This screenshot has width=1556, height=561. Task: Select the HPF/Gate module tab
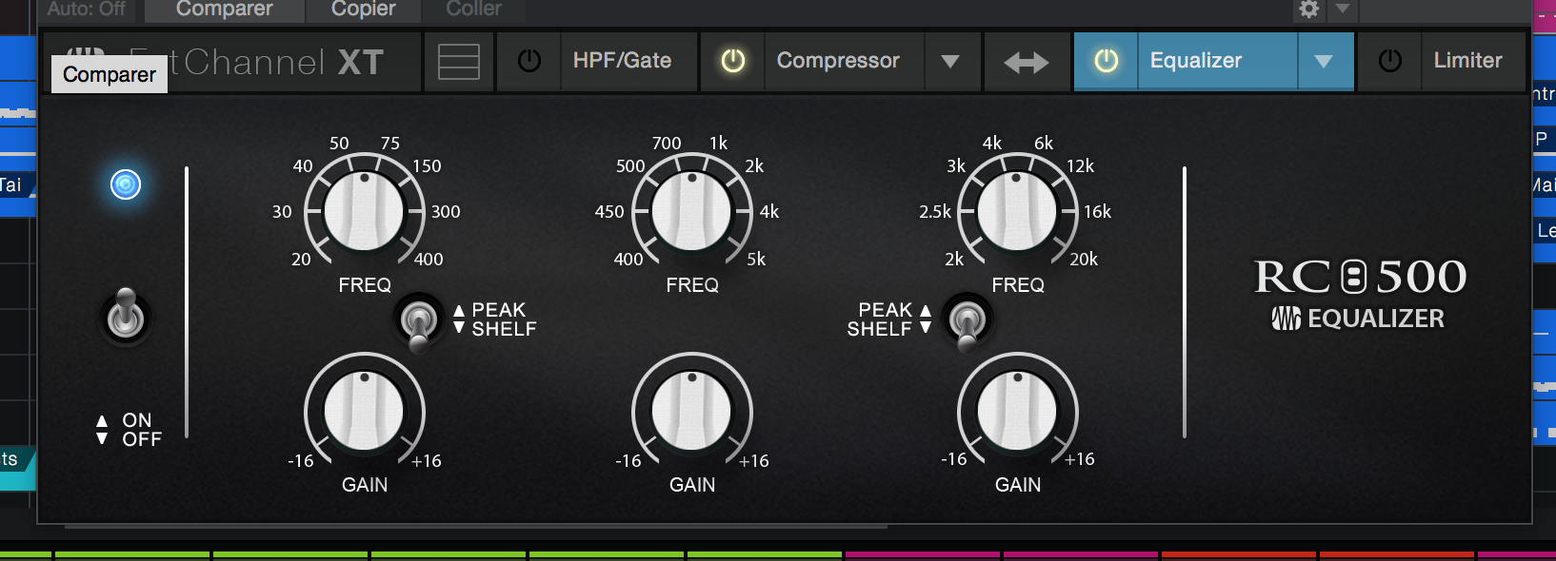pyautogui.click(x=623, y=61)
